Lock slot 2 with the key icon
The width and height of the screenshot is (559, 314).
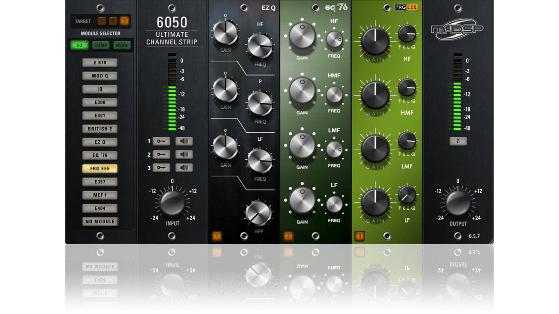161,155
